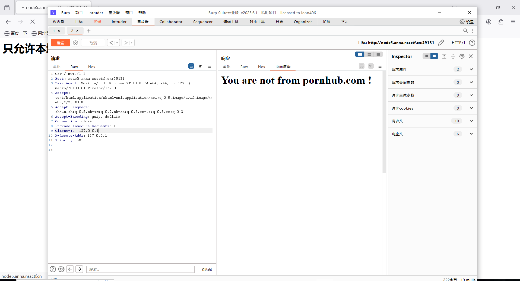Dock Inspector layout to first option
Image resolution: width=520 pixels, height=281 pixels.
(x=426, y=56)
